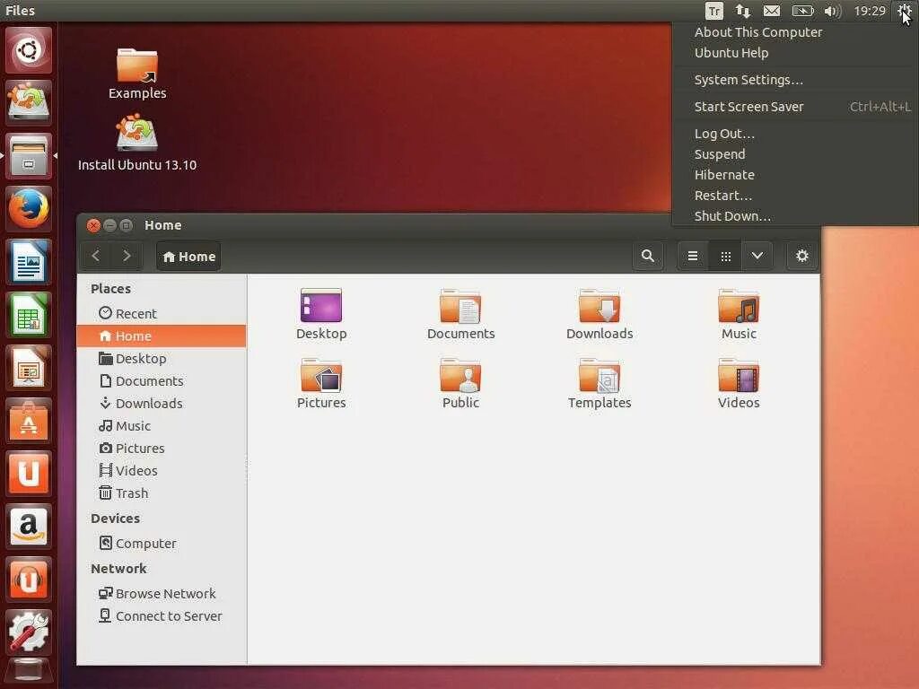Open the Files gear location options menu
Image resolution: width=919 pixels, height=689 pixels.
click(x=801, y=256)
